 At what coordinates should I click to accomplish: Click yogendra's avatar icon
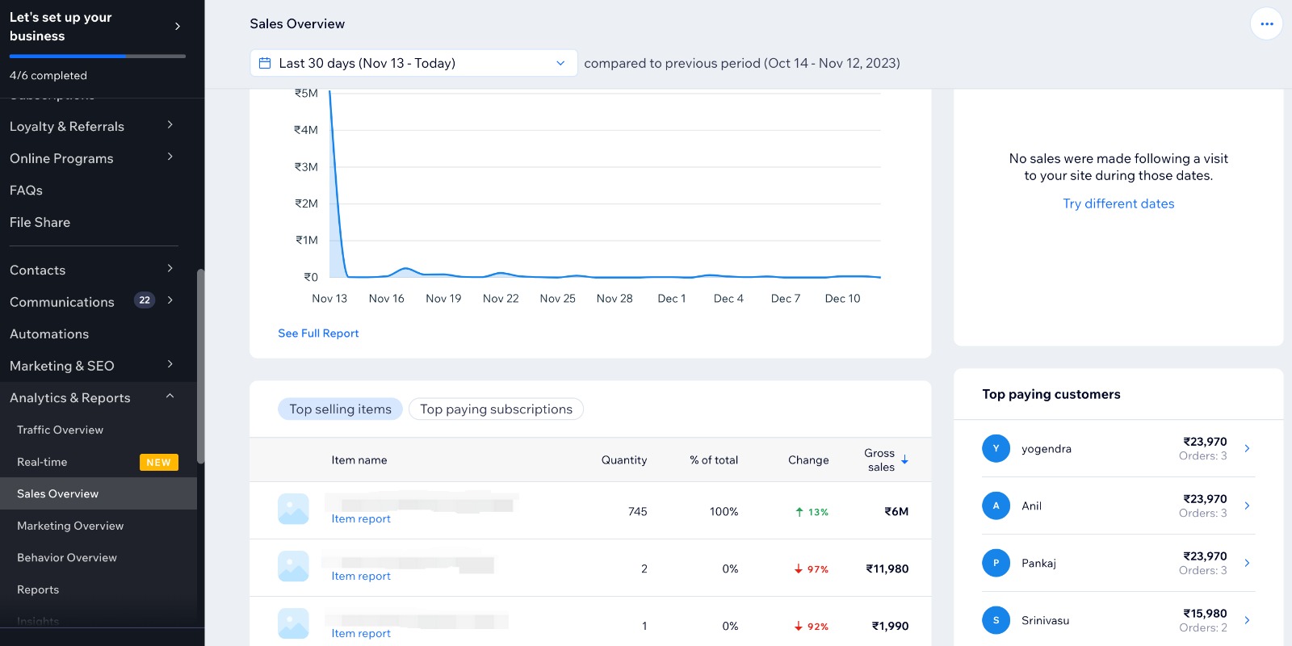click(x=996, y=448)
